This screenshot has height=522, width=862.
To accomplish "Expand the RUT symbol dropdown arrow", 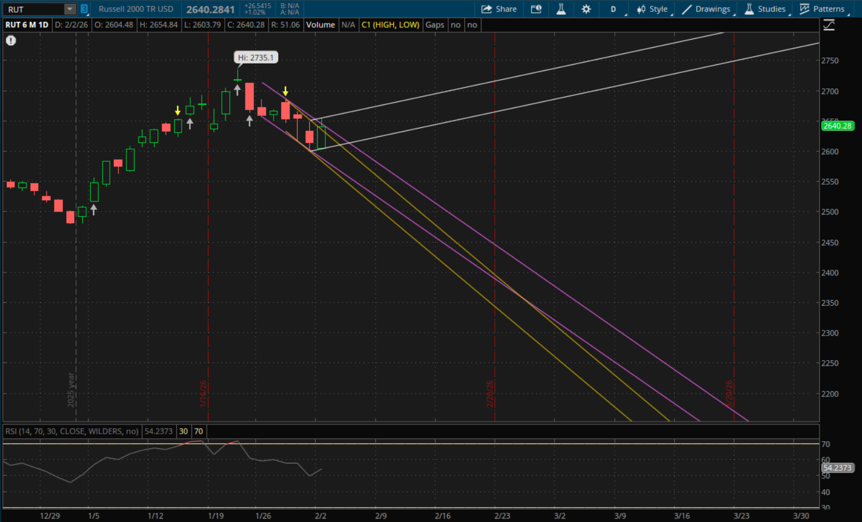I will point(70,9).
